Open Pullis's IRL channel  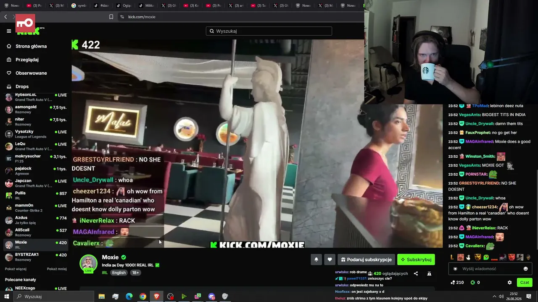click(x=36, y=195)
